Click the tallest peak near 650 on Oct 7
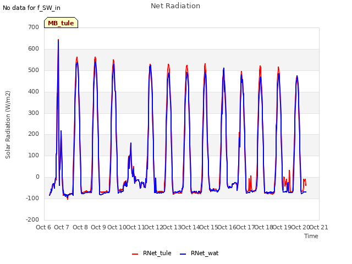 [58, 40]
